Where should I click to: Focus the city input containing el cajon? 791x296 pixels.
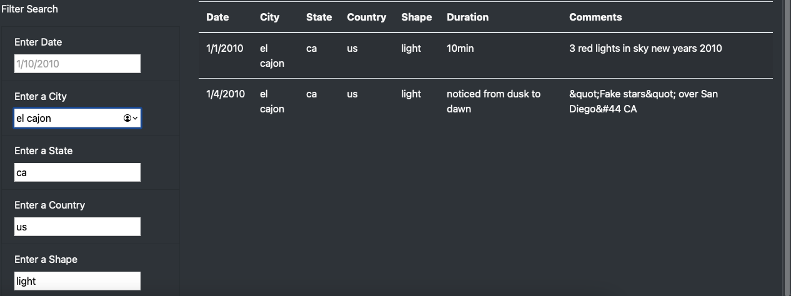coord(66,118)
